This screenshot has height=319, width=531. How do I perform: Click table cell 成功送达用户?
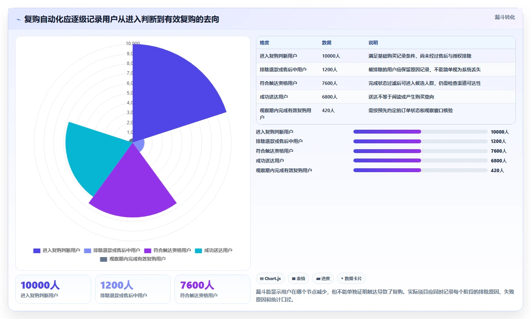coord(274,97)
